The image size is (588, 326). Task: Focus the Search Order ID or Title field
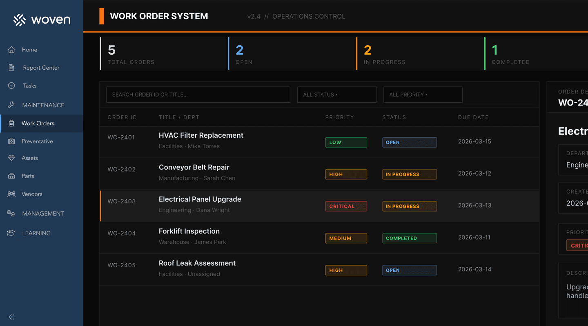(x=198, y=95)
